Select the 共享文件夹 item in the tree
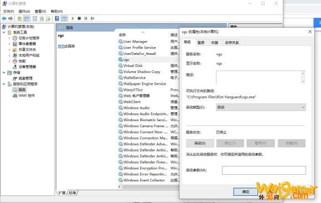 [24, 50]
